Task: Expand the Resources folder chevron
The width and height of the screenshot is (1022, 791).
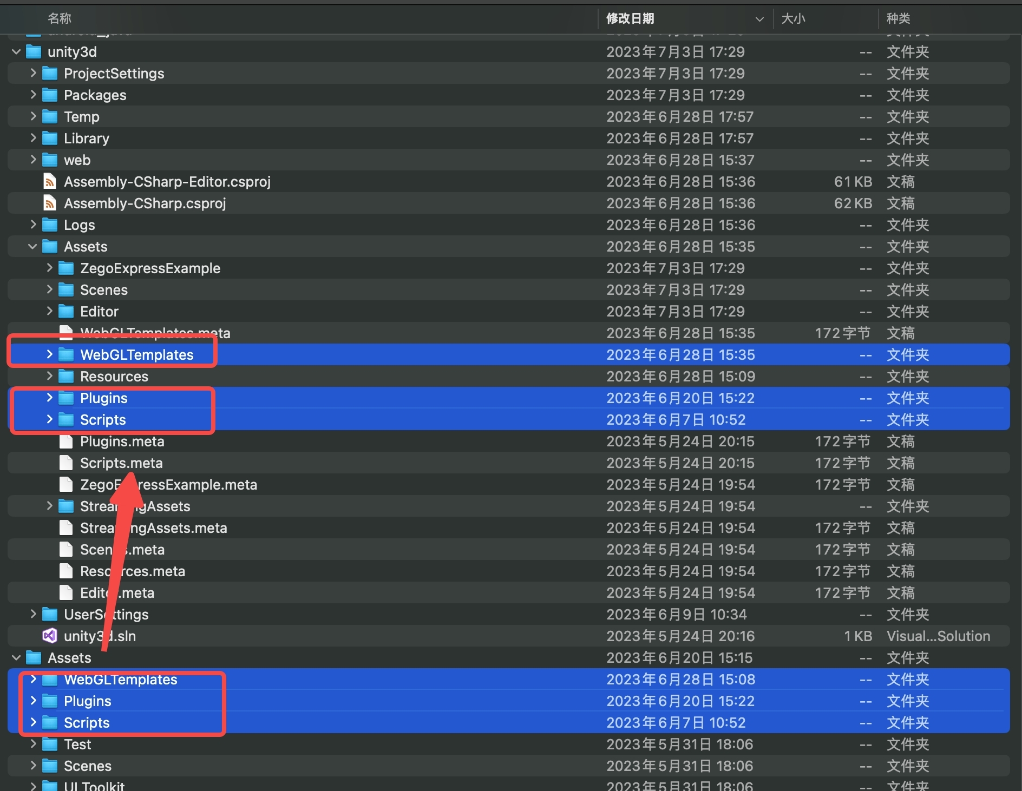Action: (49, 376)
